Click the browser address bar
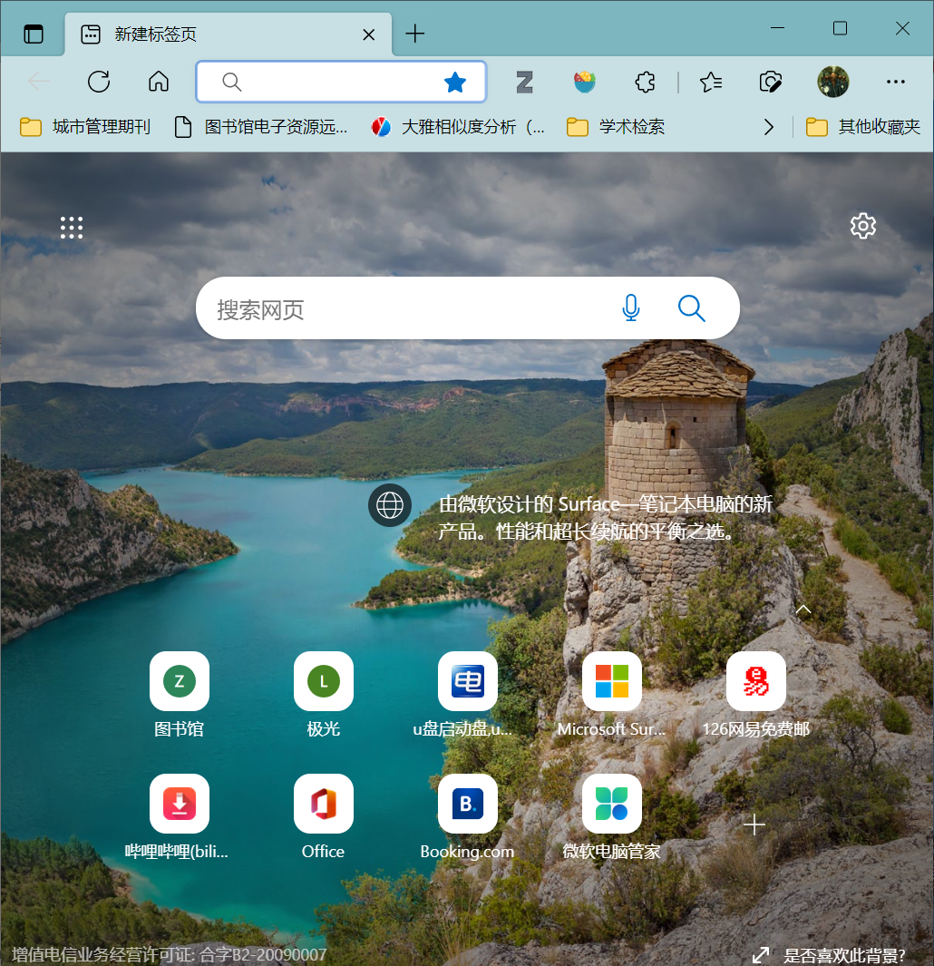934x966 pixels. click(x=341, y=82)
